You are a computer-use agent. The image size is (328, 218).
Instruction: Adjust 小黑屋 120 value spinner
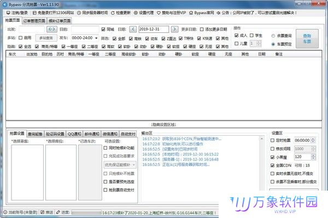[x=313, y=157]
